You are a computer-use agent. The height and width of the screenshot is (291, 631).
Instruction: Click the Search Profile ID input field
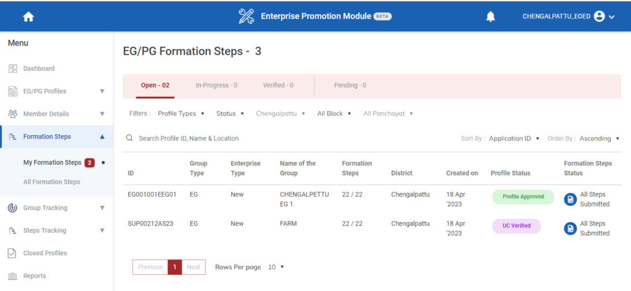pos(246,139)
